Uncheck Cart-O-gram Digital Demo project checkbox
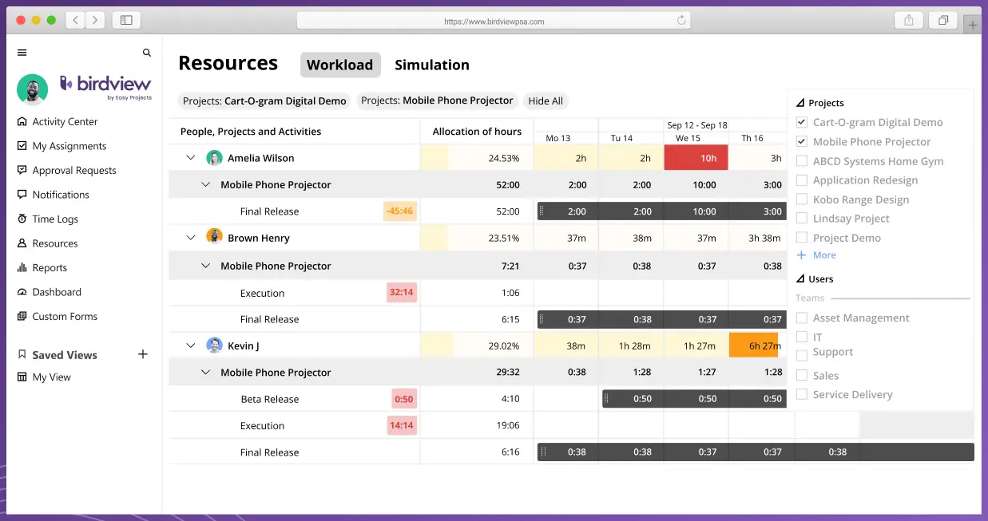Screen dimensions: 988x521 (802, 122)
